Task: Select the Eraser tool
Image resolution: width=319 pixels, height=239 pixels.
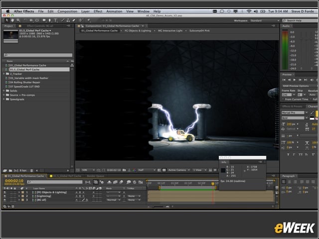Action: tap(74, 20)
